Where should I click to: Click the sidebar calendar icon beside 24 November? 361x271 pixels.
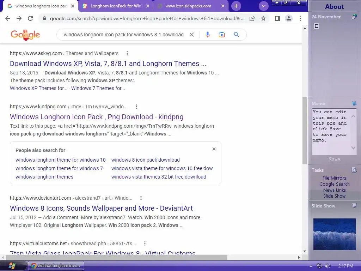pos(354,17)
